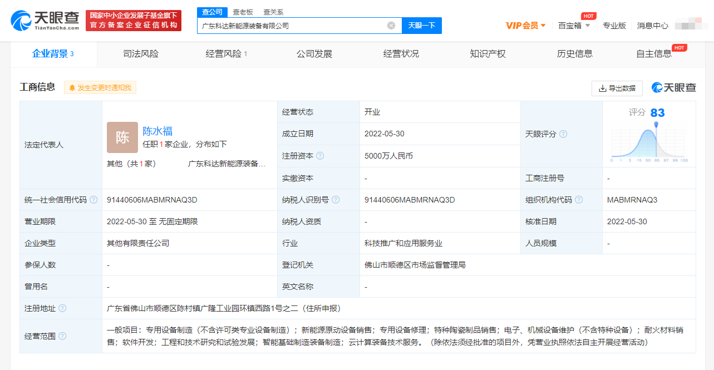The image size is (714, 370).
Task: Click 发生变更时通知我 notification button
Action: click(x=100, y=88)
